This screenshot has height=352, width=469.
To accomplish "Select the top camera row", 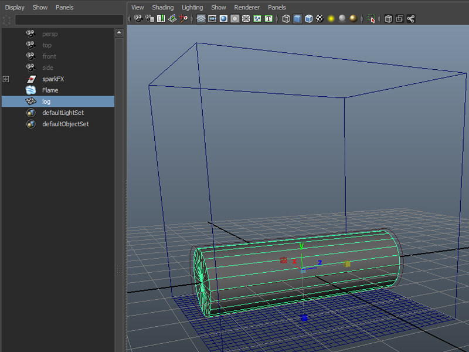I will pyautogui.click(x=58, y=45).
